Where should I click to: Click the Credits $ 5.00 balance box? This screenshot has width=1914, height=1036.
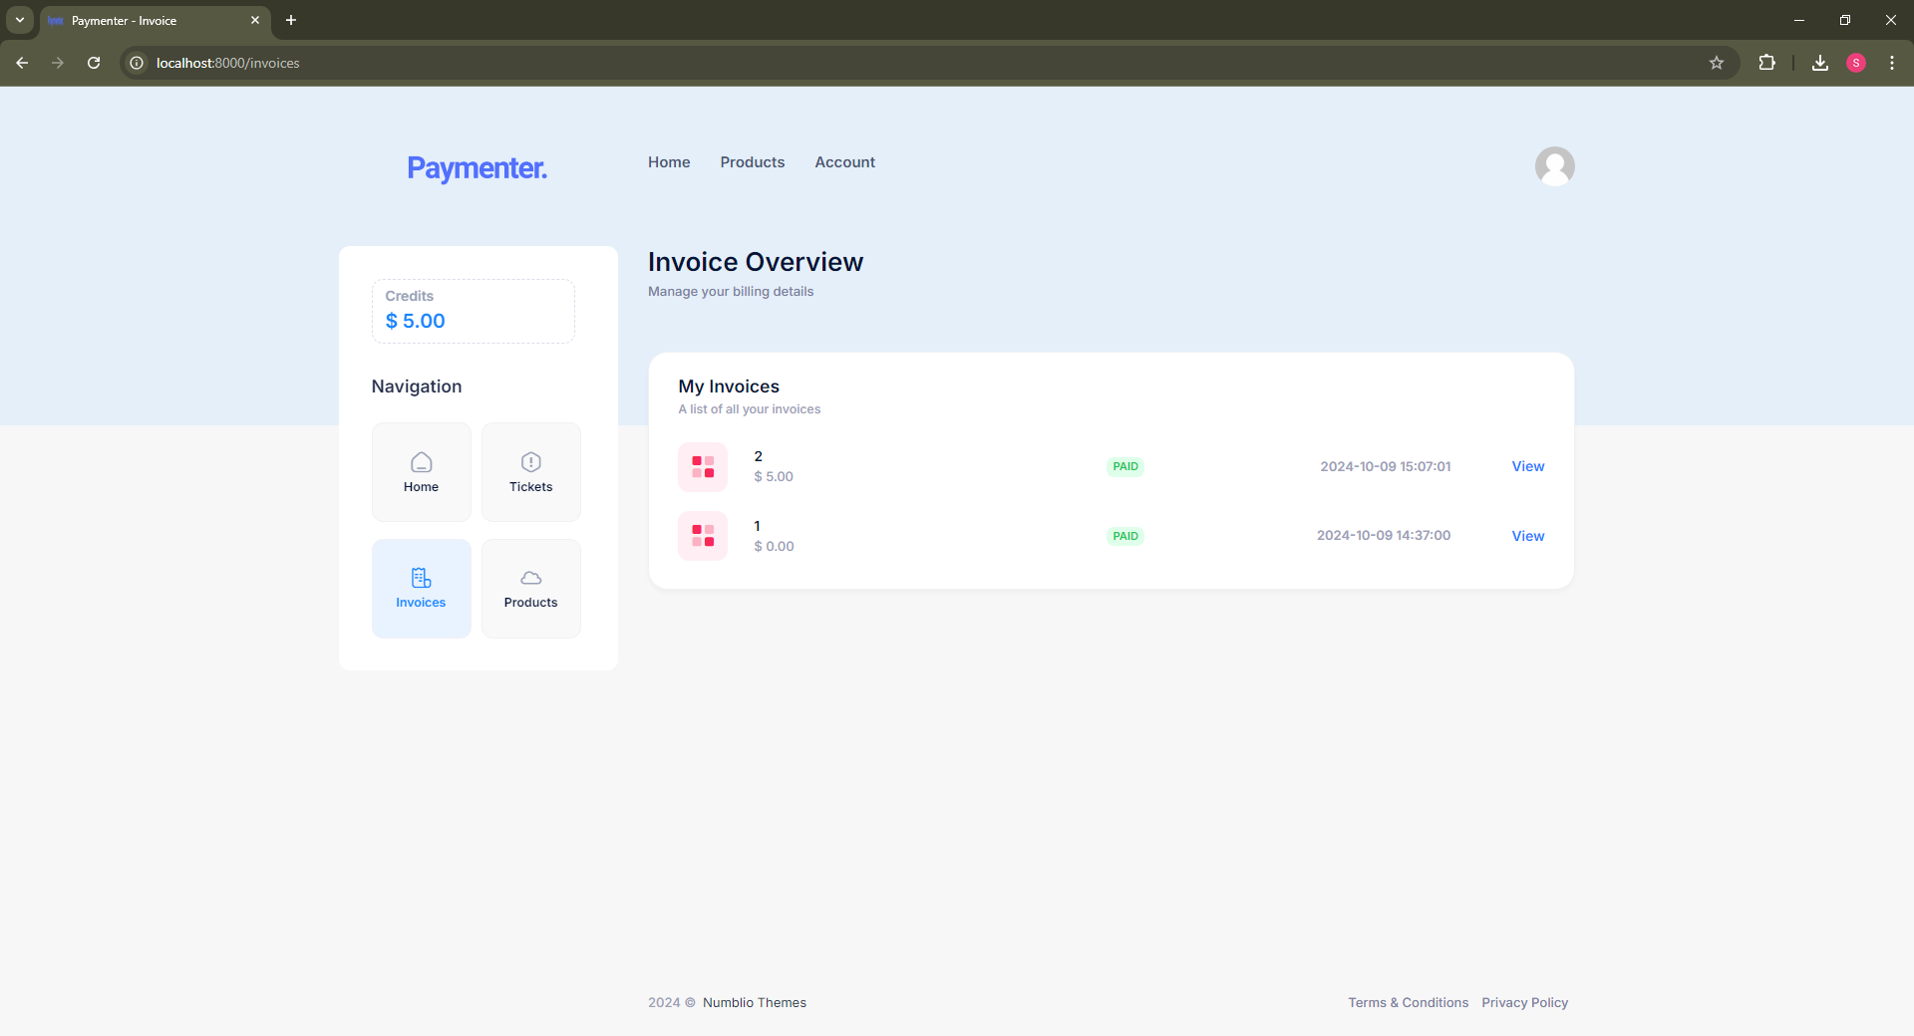pyautogui.click(x=473, y=311)
